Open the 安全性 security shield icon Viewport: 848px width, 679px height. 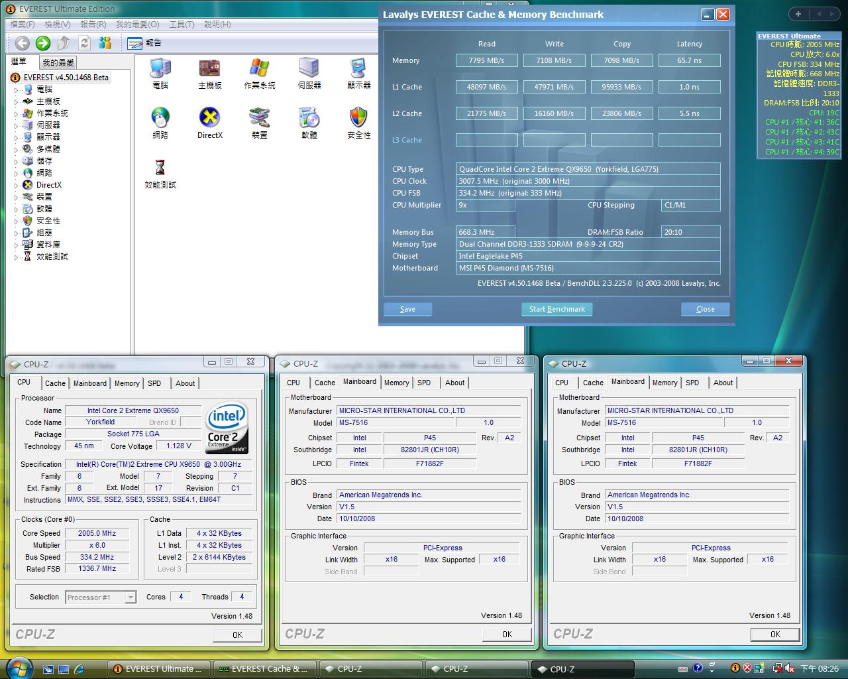point(359,123)
